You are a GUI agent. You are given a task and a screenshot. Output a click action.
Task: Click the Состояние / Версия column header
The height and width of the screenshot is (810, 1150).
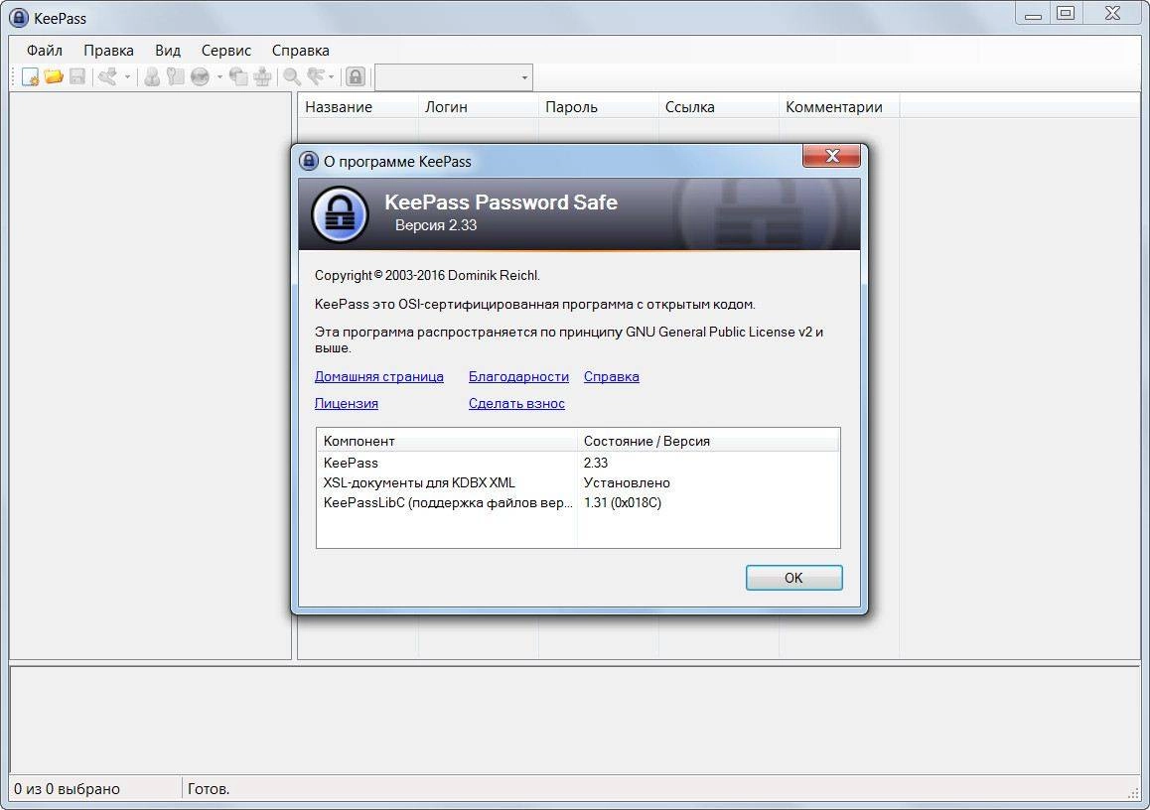click(708, 442)
